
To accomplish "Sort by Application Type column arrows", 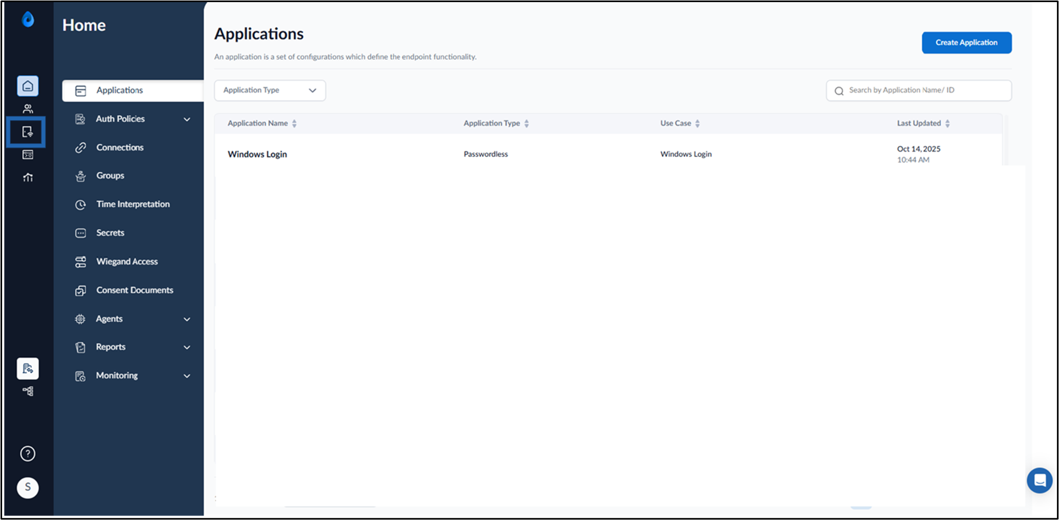I will tap(526, 123).
